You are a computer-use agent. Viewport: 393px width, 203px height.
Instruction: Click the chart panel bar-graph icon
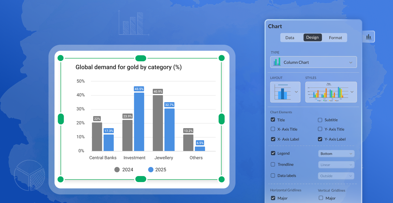pos(369,37)
